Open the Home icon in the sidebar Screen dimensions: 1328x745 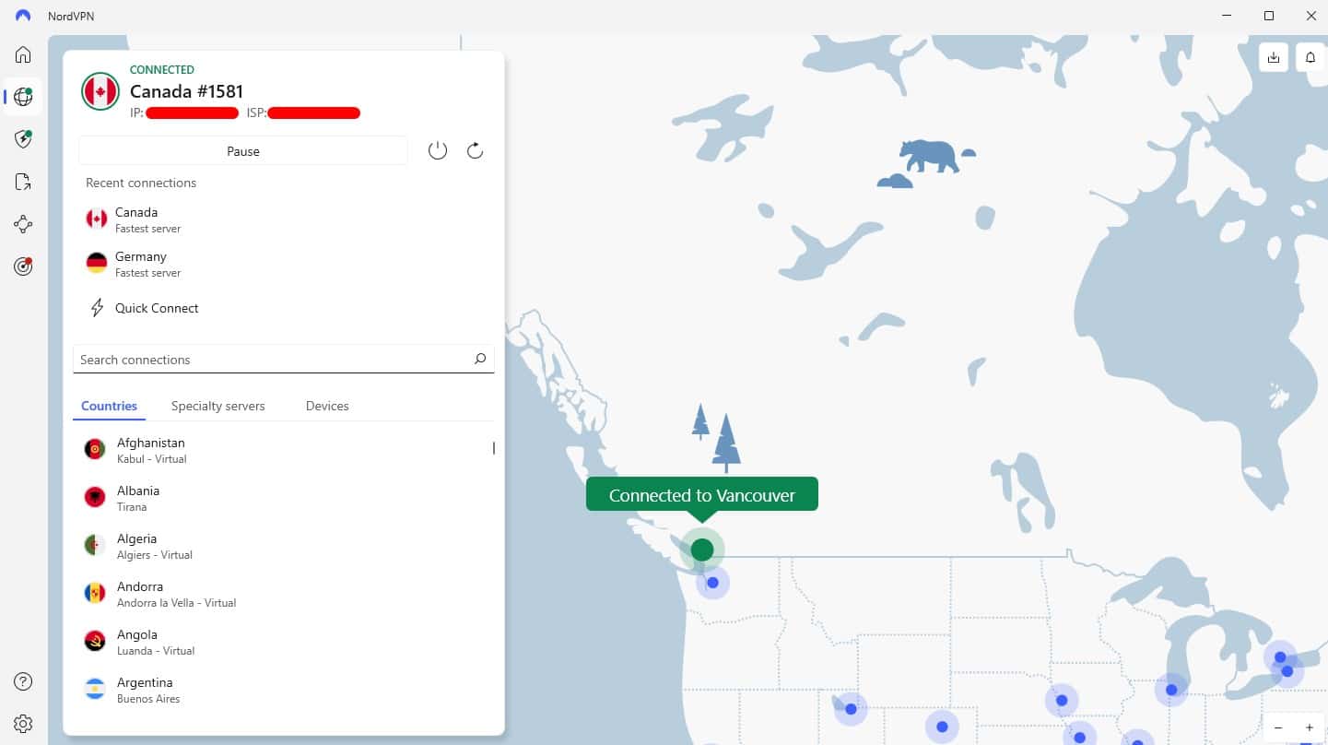(23, 54)
